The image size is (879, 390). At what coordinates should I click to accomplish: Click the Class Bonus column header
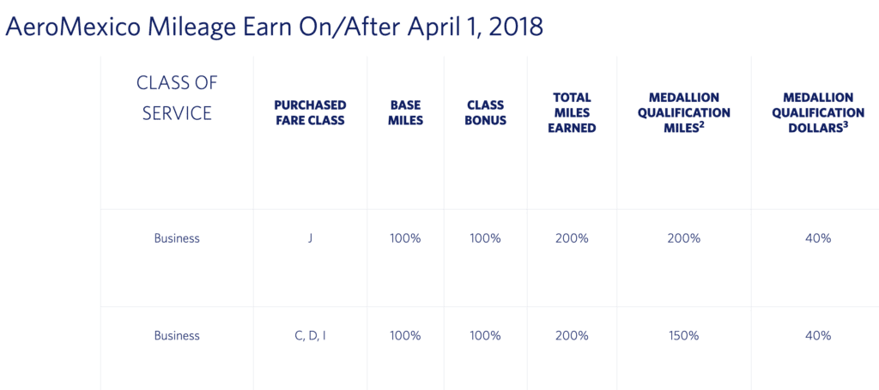click(486, 112)
